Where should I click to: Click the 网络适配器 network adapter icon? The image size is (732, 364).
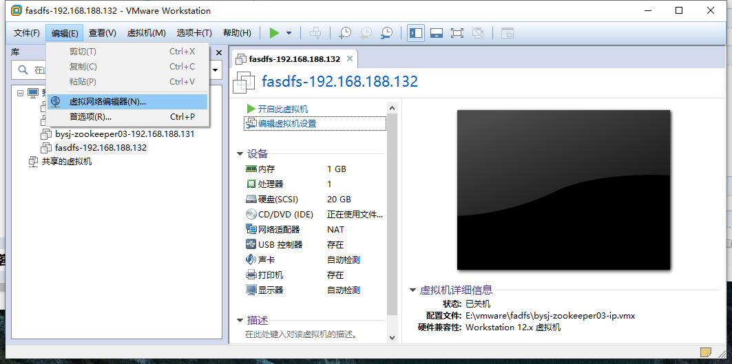[x=251, y=230]
